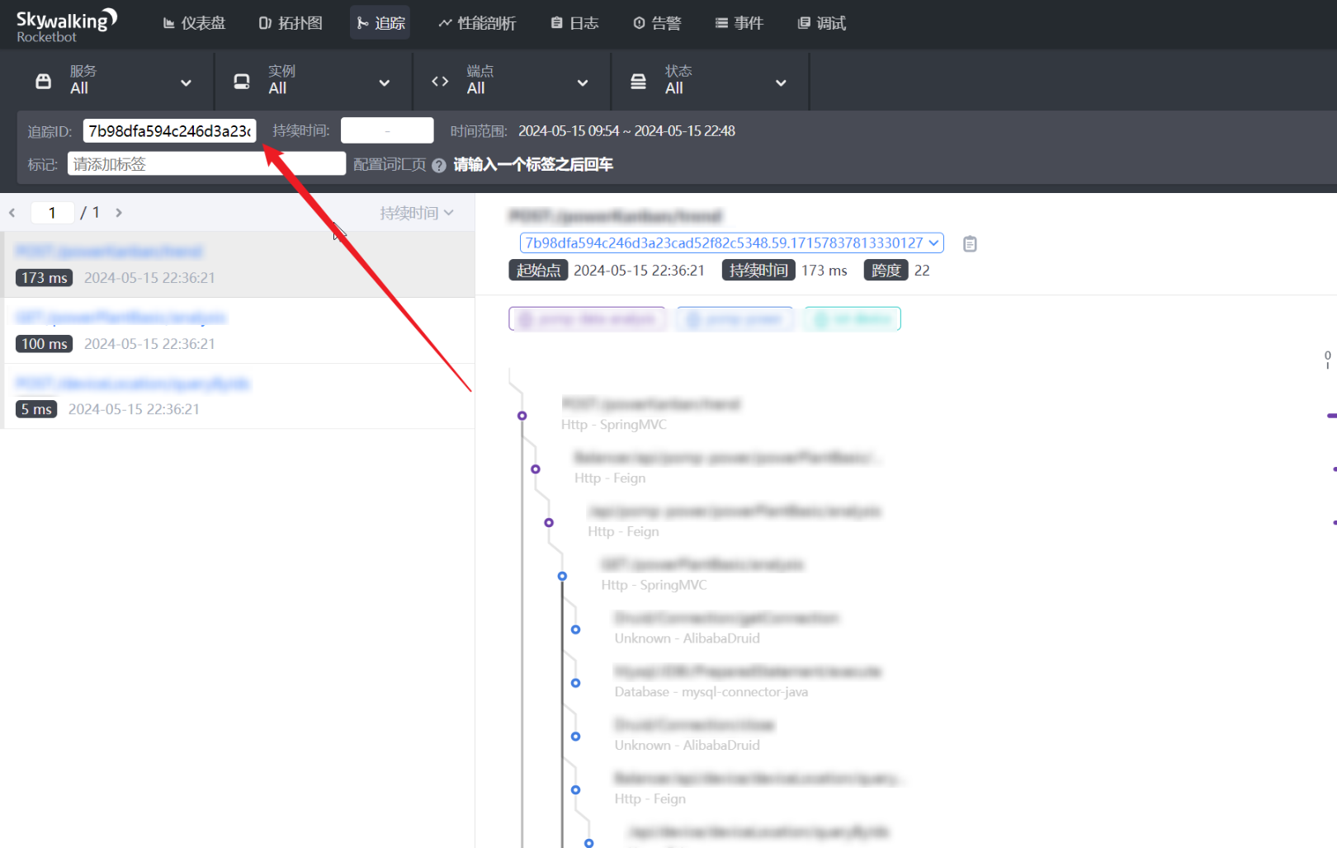
Task: Click the 跨度 span count label
Action: pyautogui.click(x=886, y=270)
